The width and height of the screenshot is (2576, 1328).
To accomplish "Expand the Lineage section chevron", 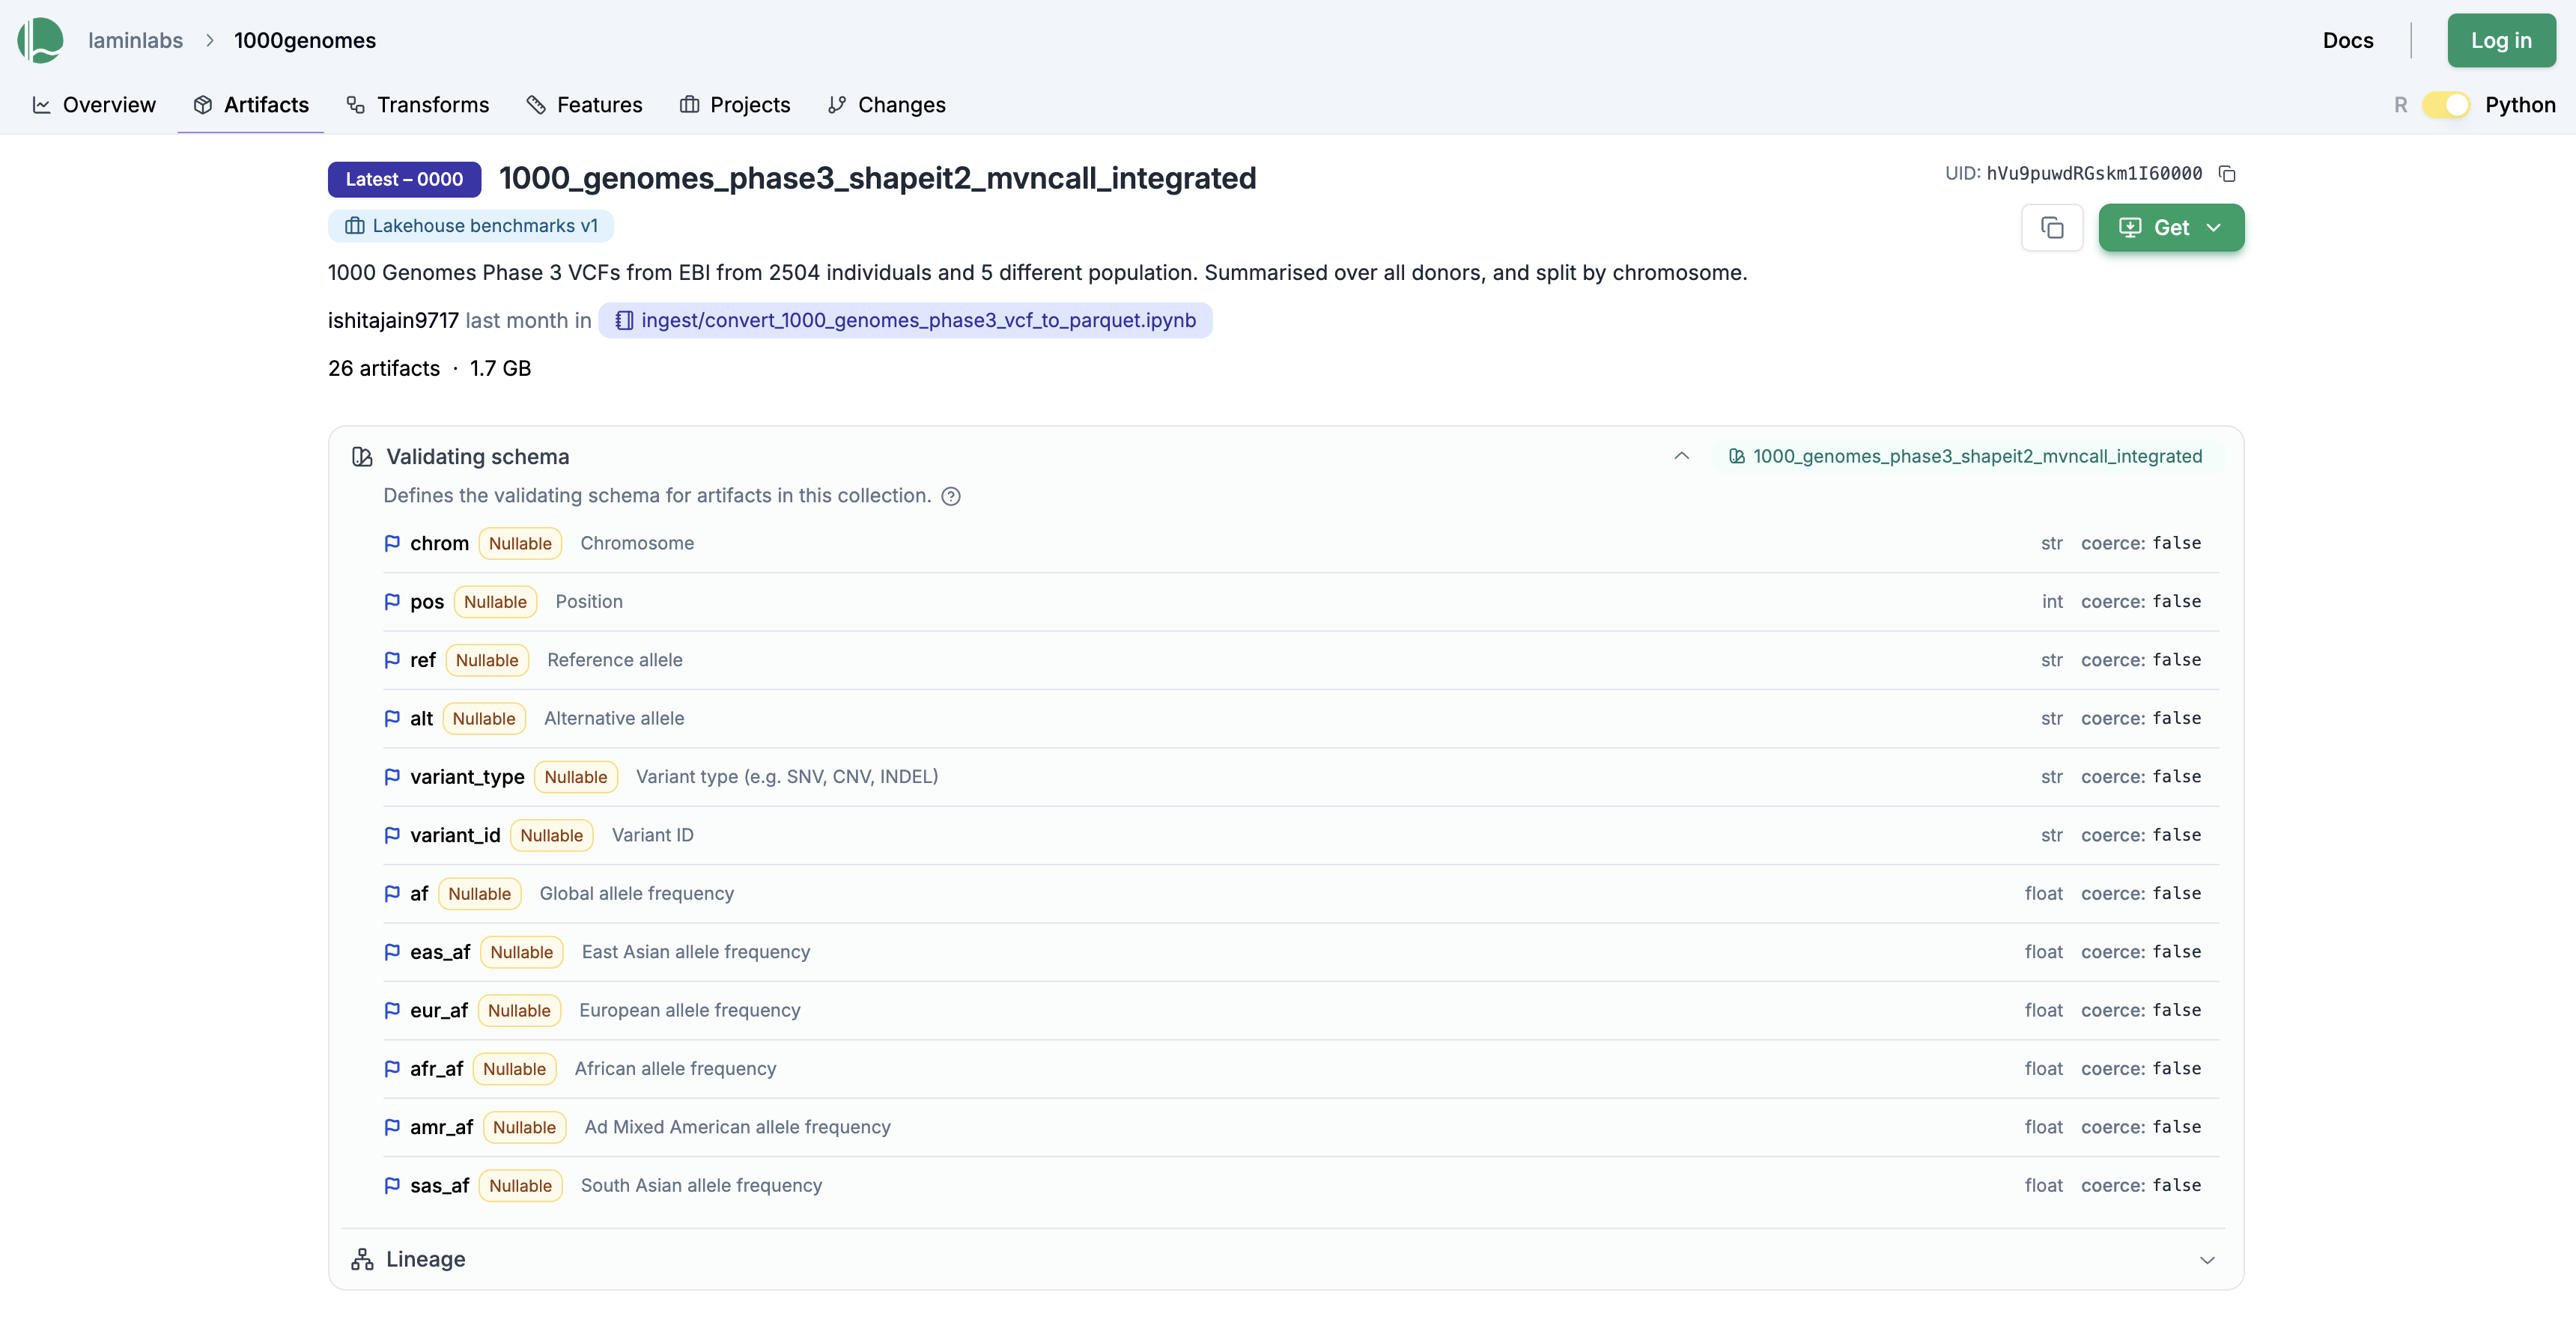I will 2207,1260.
